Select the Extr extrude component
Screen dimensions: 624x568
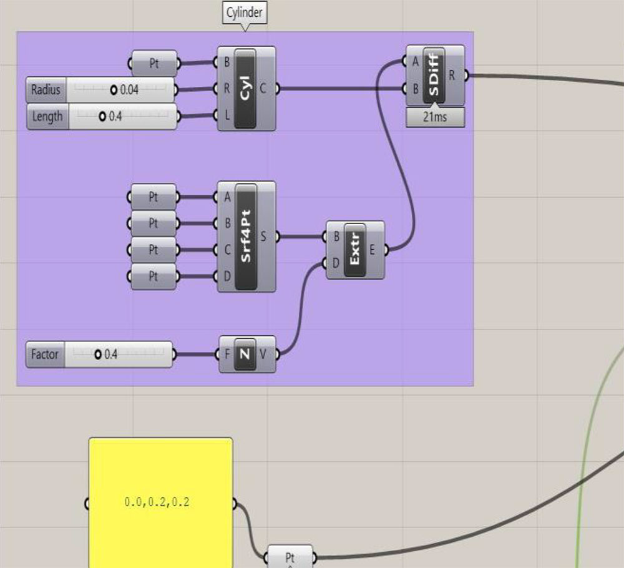(355, 250)
